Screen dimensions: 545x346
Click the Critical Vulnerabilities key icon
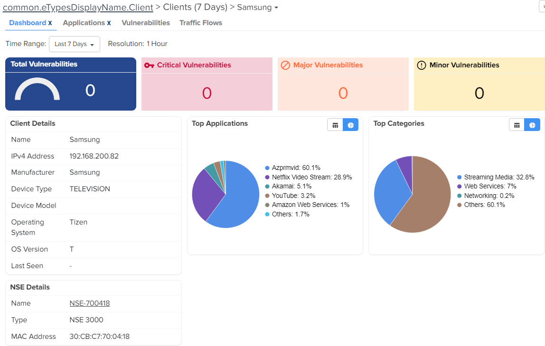tap(149, 65)
